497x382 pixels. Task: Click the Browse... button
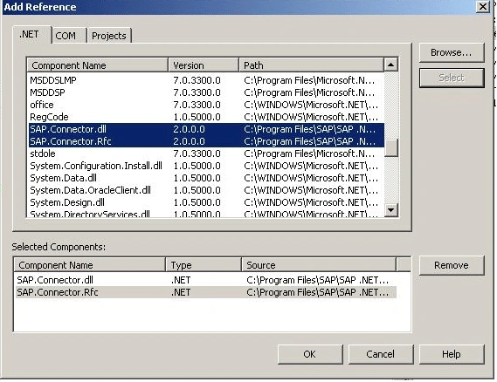[x=452, y=52]
